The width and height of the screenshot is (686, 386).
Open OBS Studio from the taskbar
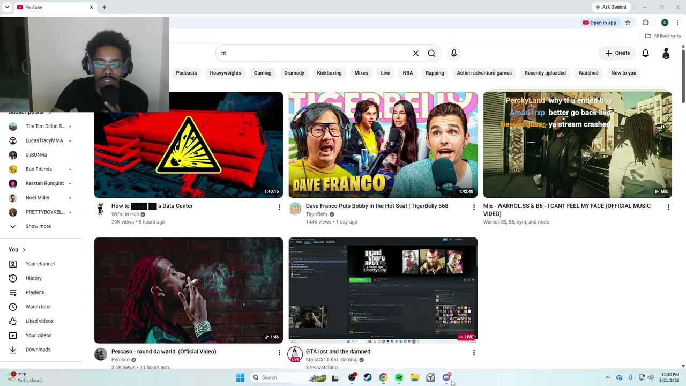(x=352, y=377)
